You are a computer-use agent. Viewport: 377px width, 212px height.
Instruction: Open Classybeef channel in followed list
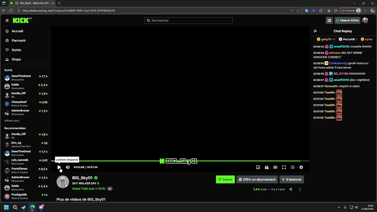(x=26, y=104)
